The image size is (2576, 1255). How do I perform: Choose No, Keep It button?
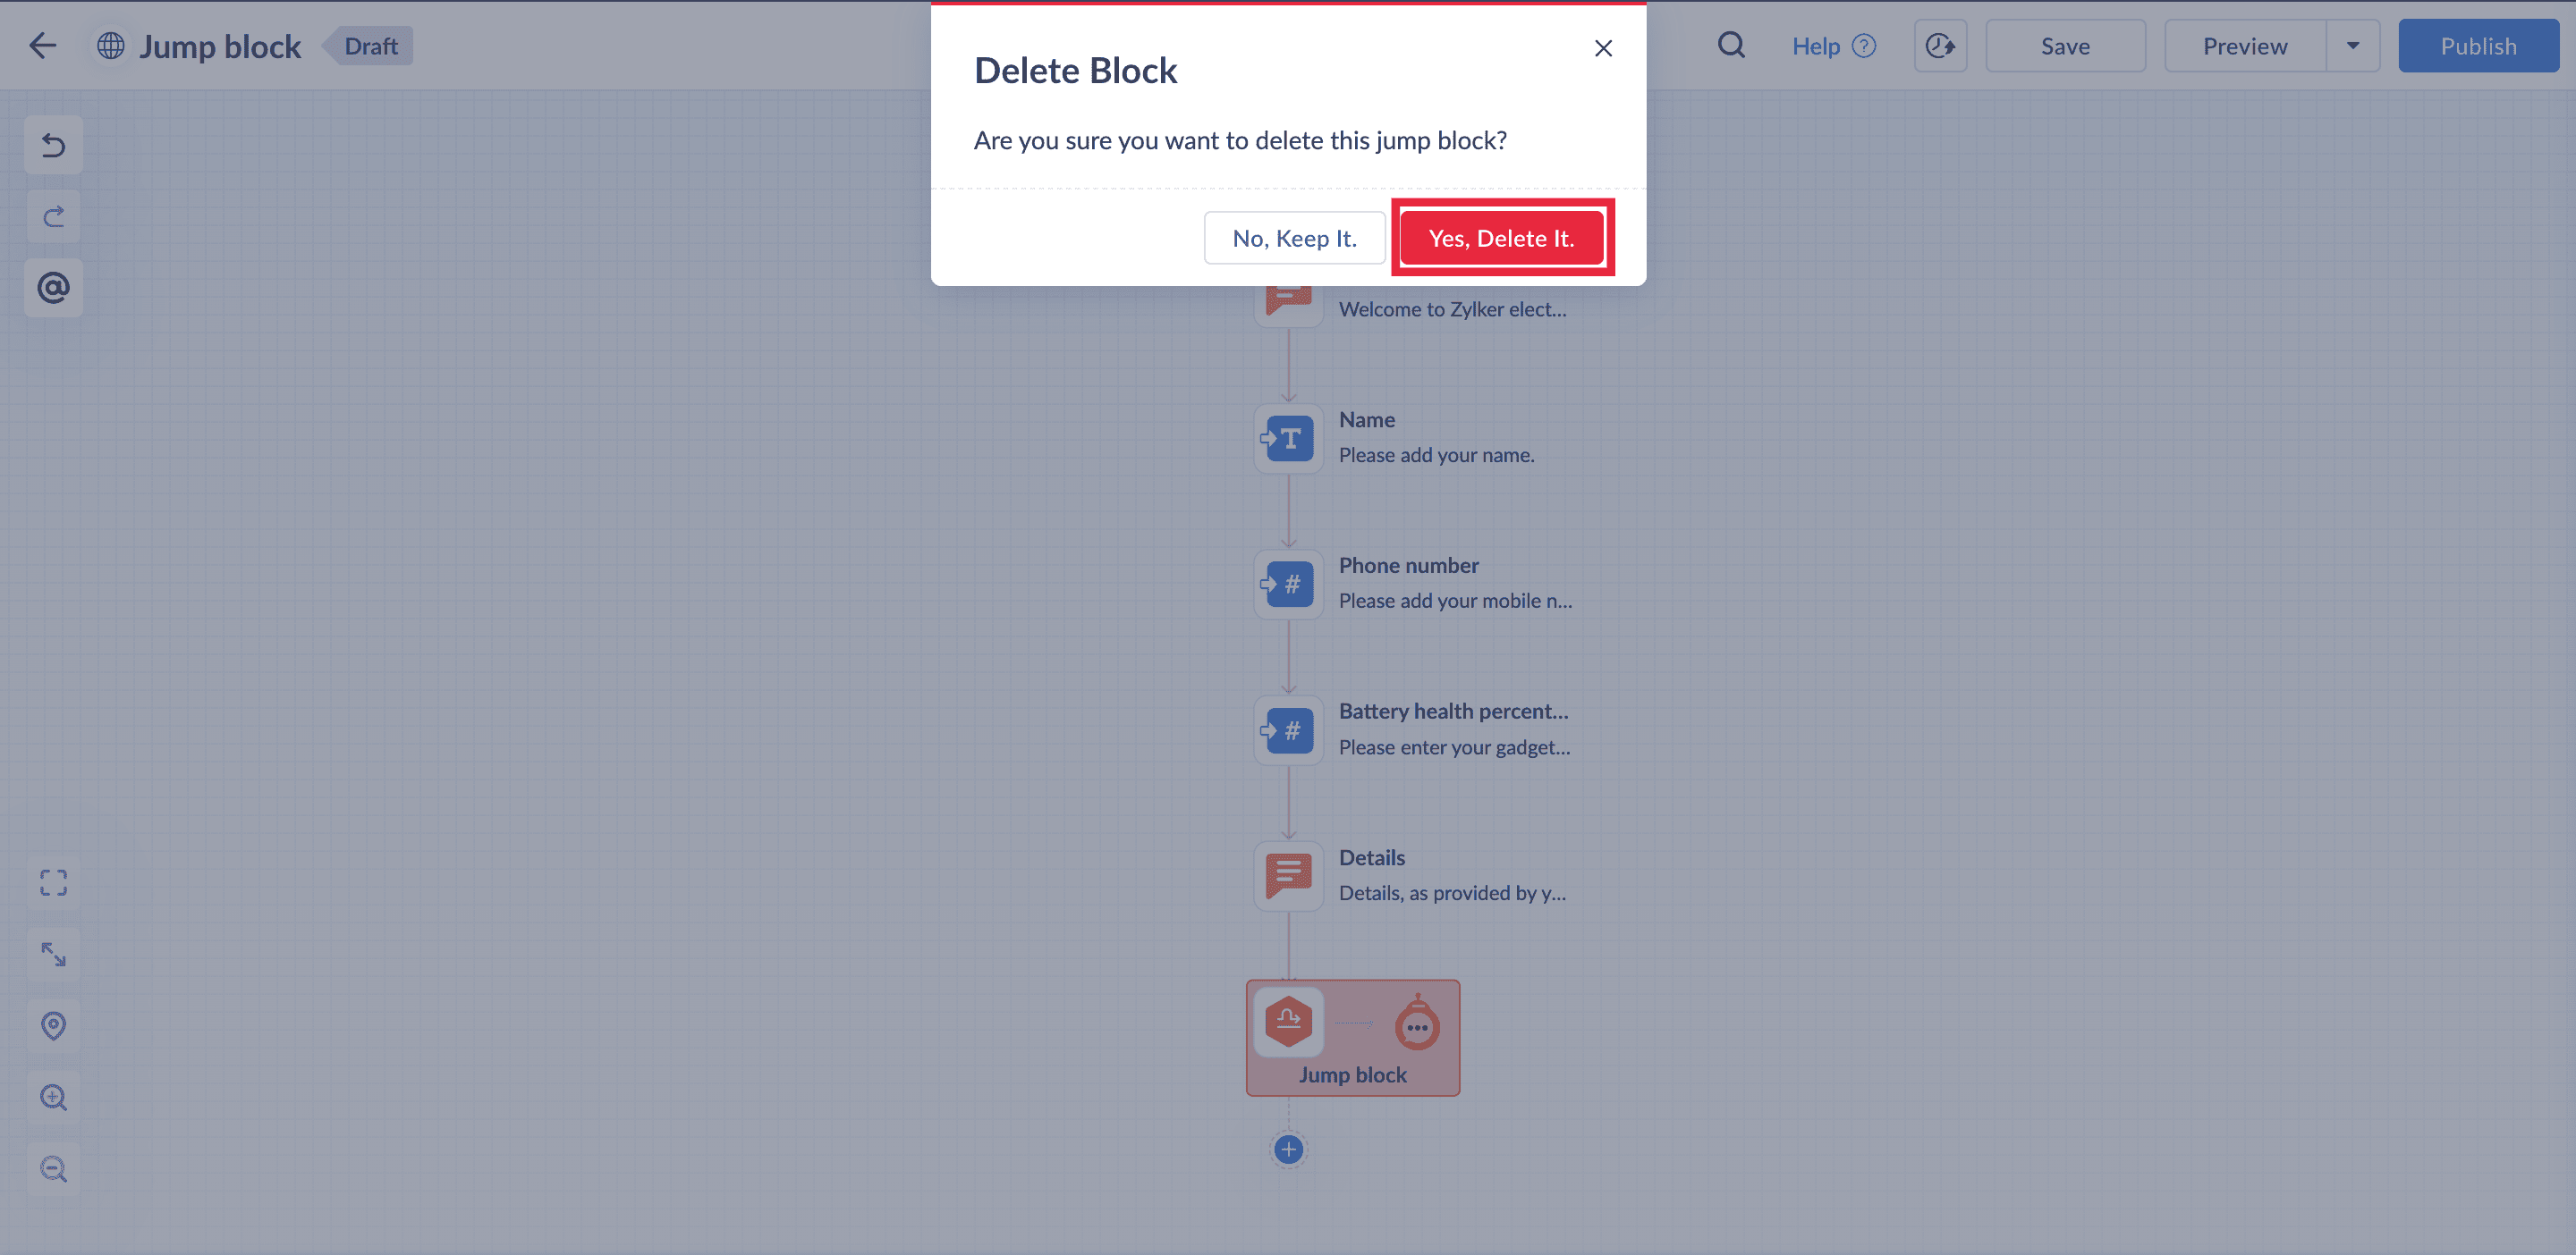(x=1294, y=238)
